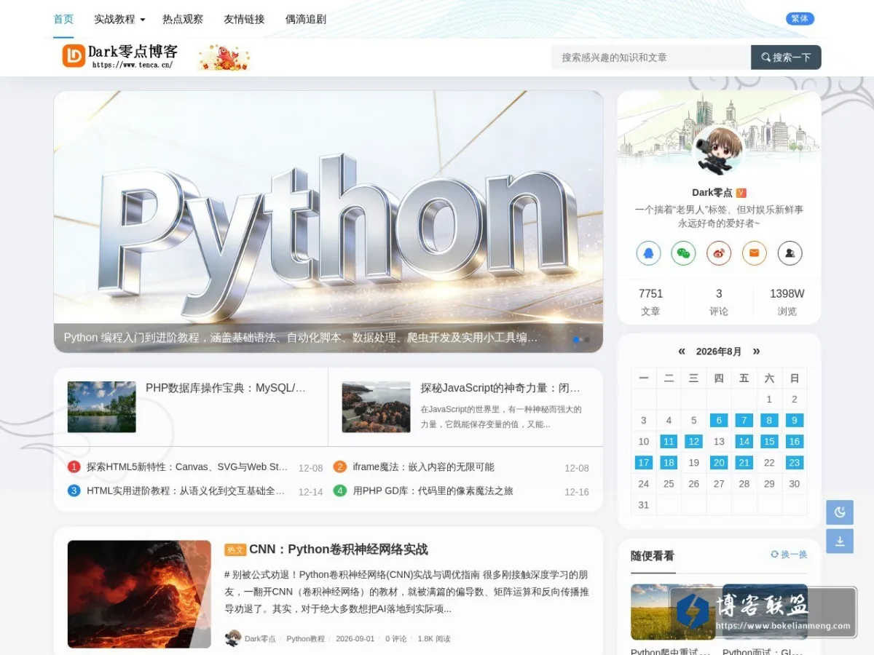Image resolution: width=874 pixels, height=655 pixels.
Task: Select calendar date 6
Action: [x=719, y=420]
